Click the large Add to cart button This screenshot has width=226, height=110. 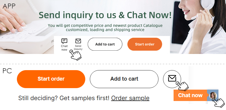(124, 79)
